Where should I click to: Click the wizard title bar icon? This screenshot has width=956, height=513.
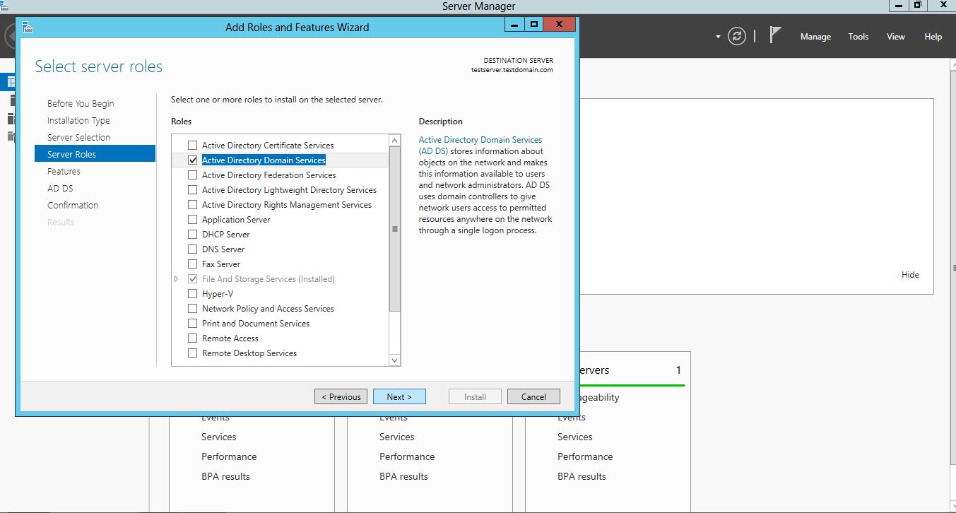[28, 27]
